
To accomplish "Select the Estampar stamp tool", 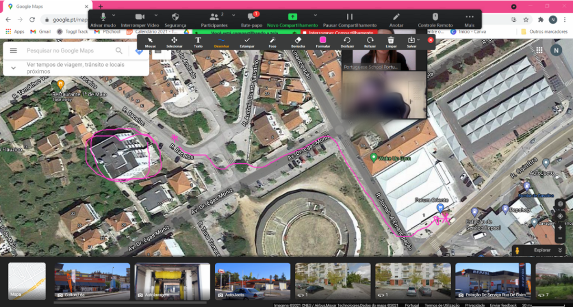I will point(247,42).
